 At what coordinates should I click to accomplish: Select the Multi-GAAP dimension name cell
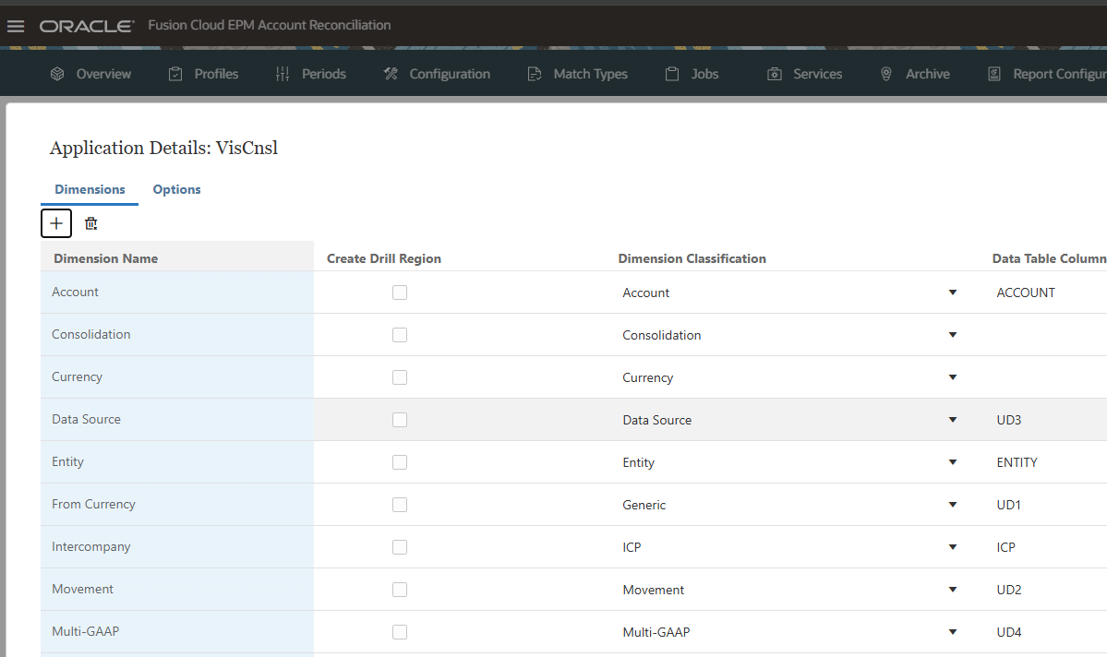[177, 631]
